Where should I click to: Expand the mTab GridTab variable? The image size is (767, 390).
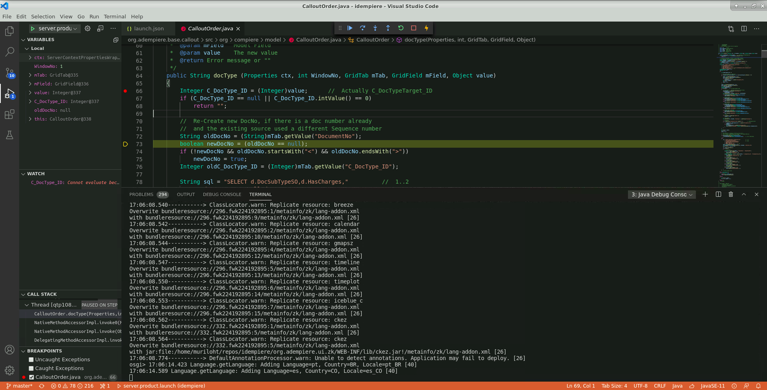click(30, 75)
